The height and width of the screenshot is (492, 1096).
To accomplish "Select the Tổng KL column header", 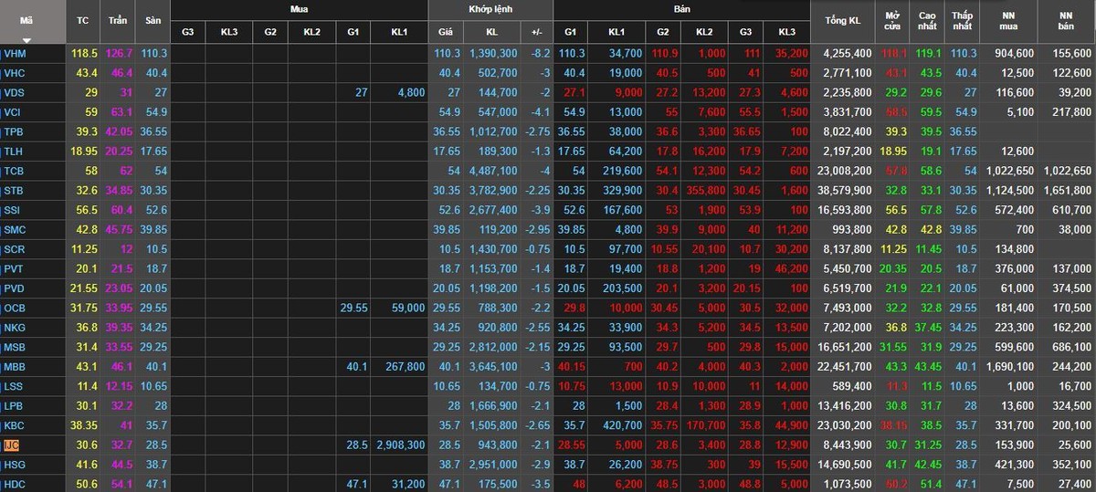I will coord(841,19).
